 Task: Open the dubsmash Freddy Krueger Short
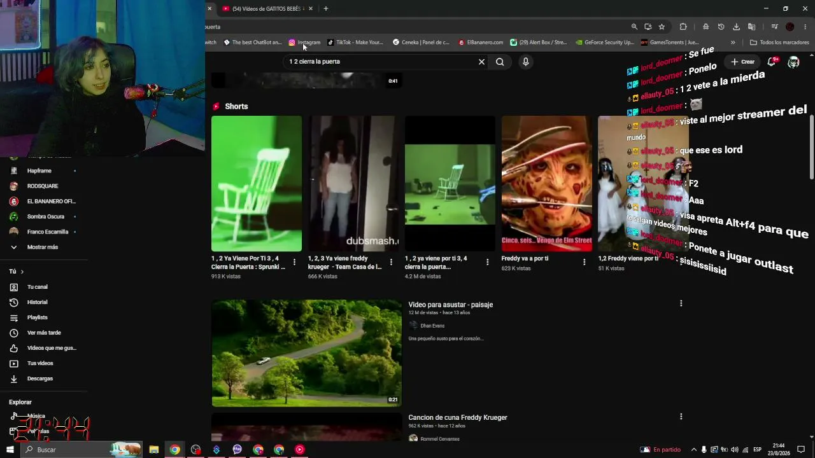(353, 183)
